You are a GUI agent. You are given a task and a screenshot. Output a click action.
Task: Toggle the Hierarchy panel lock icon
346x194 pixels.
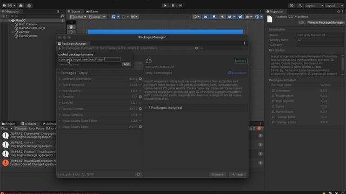click(x=58, y=11)
